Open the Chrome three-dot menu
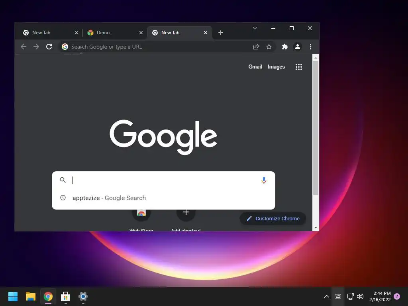This screenshot has height=306, width=408. point(310,47)
